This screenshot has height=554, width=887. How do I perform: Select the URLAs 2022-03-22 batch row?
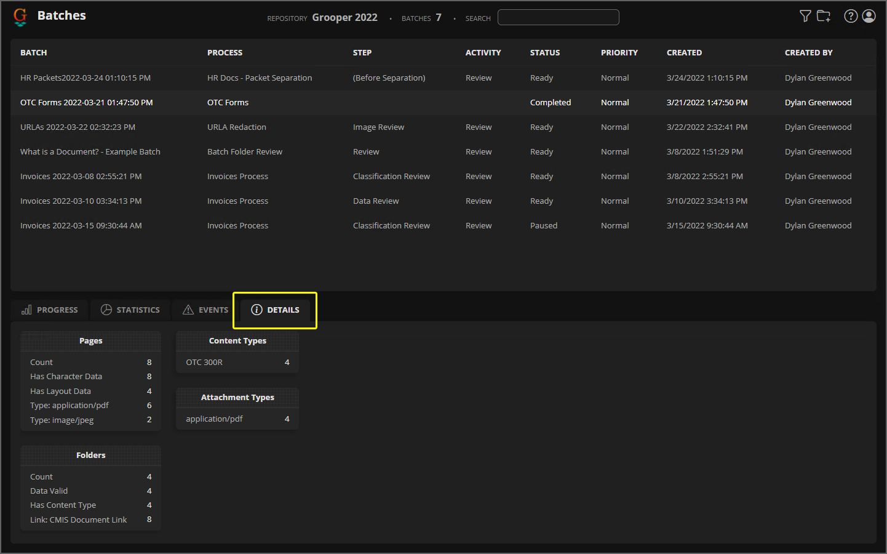(x=78, y=127)
